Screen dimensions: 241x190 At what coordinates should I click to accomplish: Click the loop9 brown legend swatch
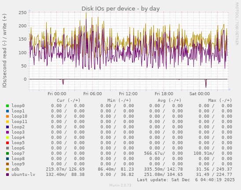(x=7, y=164)
